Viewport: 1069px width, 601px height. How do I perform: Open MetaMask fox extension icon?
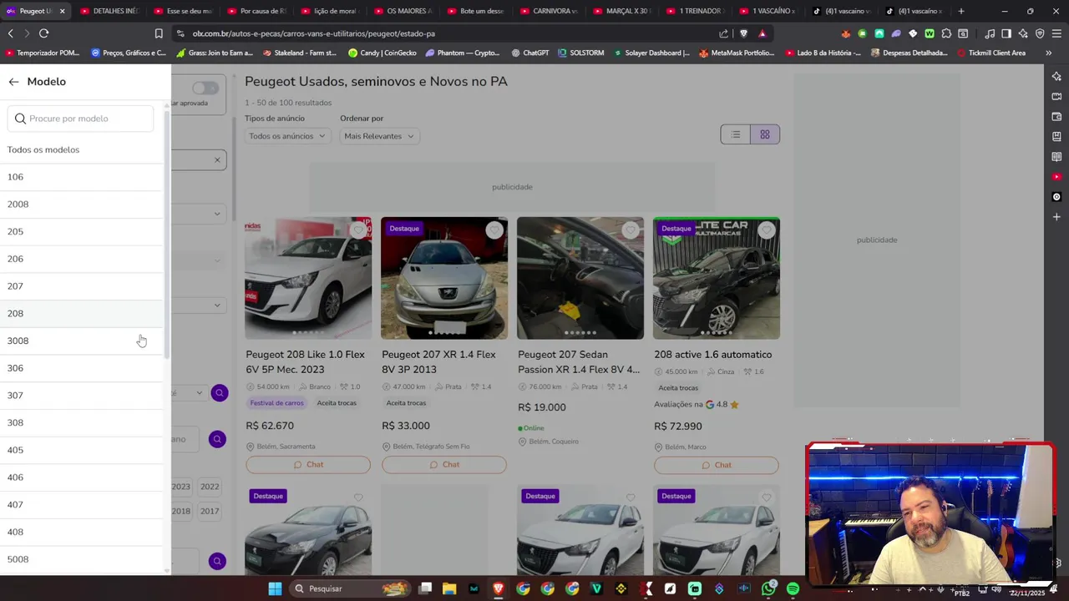point(846,33)
